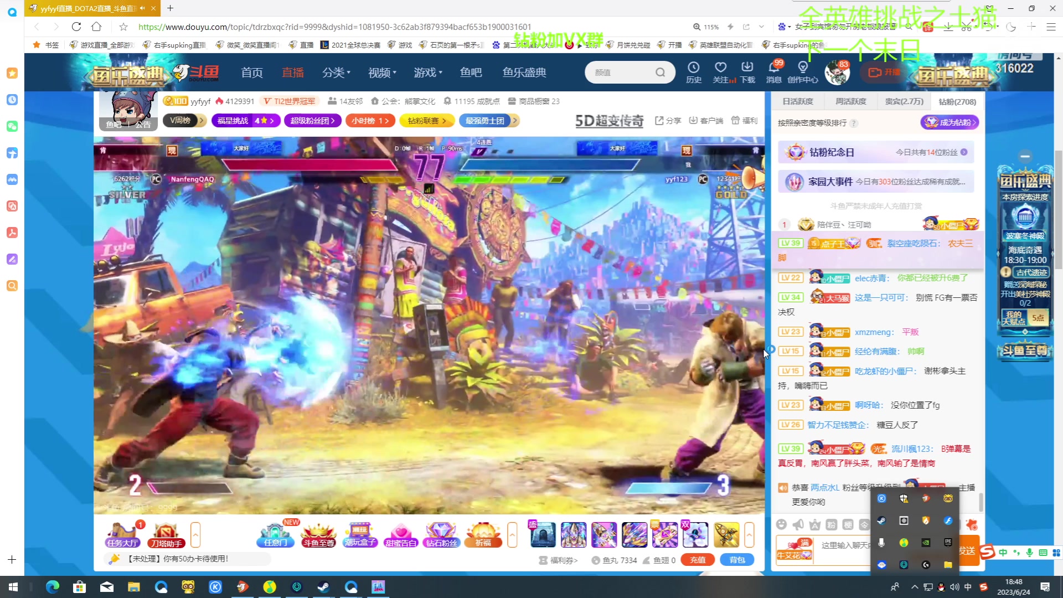Open the 任意门 portal icon
Screen dimensions: 1063x598
tap(276, 535)
